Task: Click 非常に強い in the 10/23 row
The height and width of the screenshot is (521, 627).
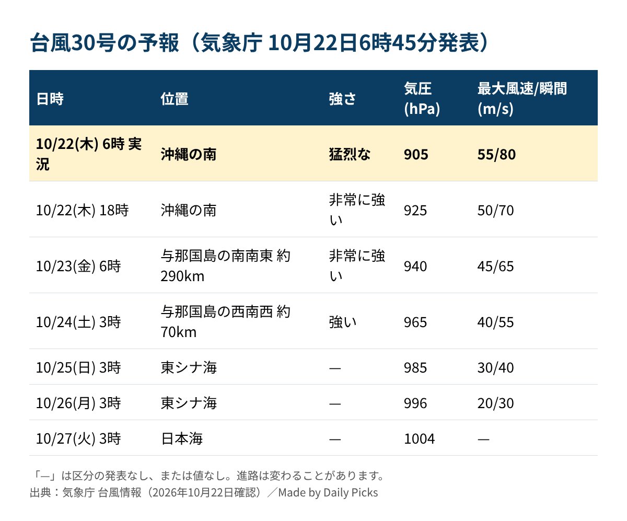Action: 357,265
